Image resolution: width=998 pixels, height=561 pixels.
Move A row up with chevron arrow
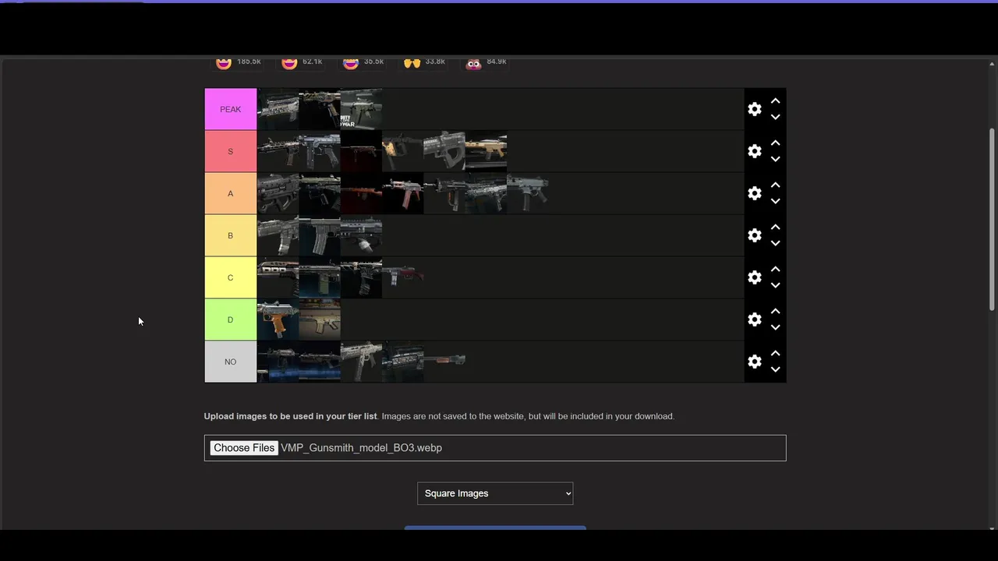point(775,185)
